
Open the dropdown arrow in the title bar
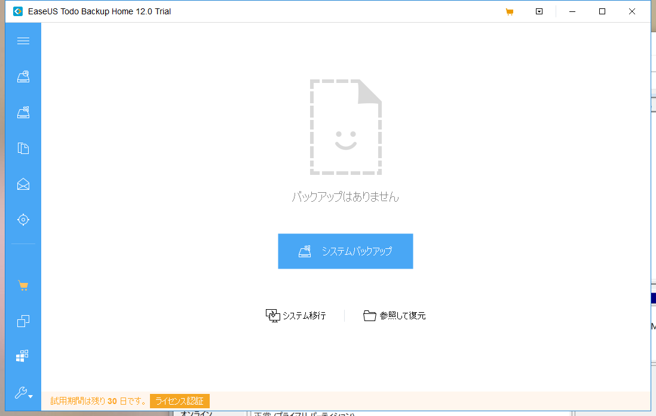click(539, 11)
